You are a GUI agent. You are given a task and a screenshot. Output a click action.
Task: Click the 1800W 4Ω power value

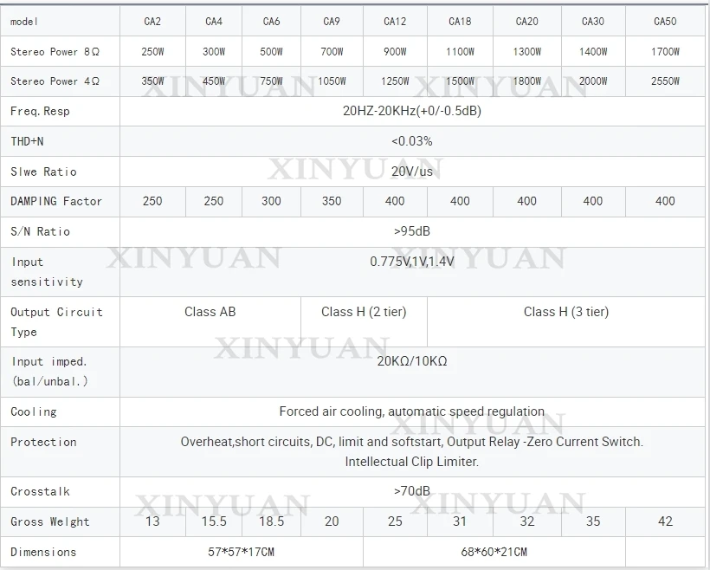coord(526,81)
